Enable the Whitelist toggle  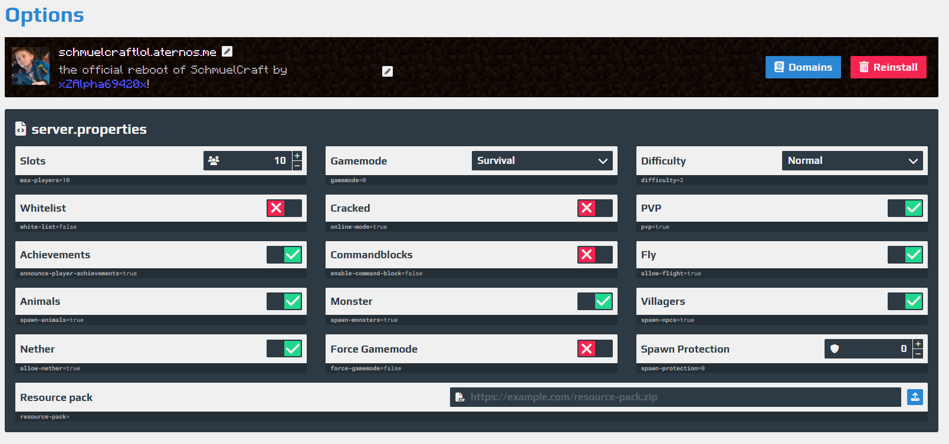(284, 208)
